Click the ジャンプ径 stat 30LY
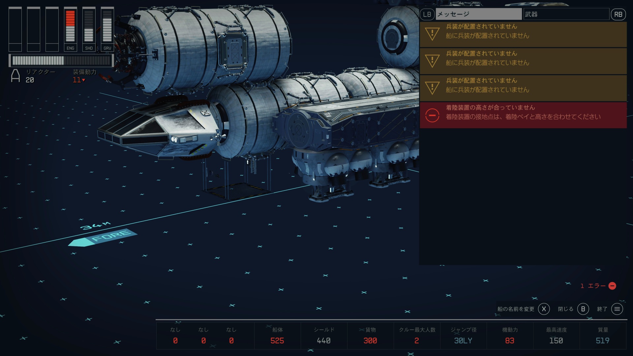The image size is (633, 356). pos(463,341)
